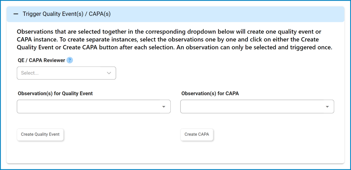Click the "Select..." placeholder in the Reviewer field
351x170 pixels.
(30, 73)
